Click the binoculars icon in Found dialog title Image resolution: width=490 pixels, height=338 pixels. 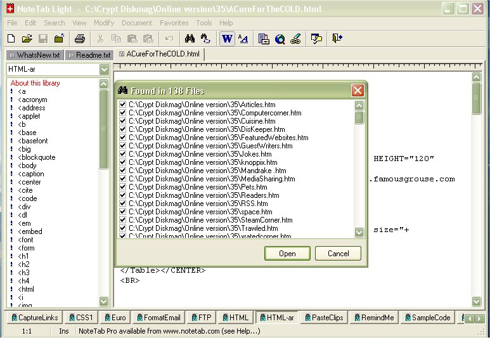(x=122, y=91)
